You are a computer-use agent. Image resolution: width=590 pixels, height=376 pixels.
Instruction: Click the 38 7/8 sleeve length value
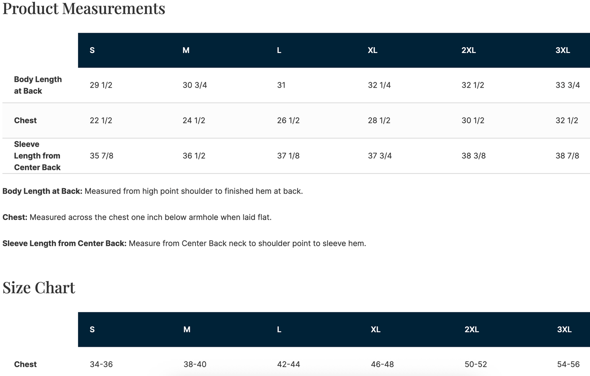tap(567, 156)
